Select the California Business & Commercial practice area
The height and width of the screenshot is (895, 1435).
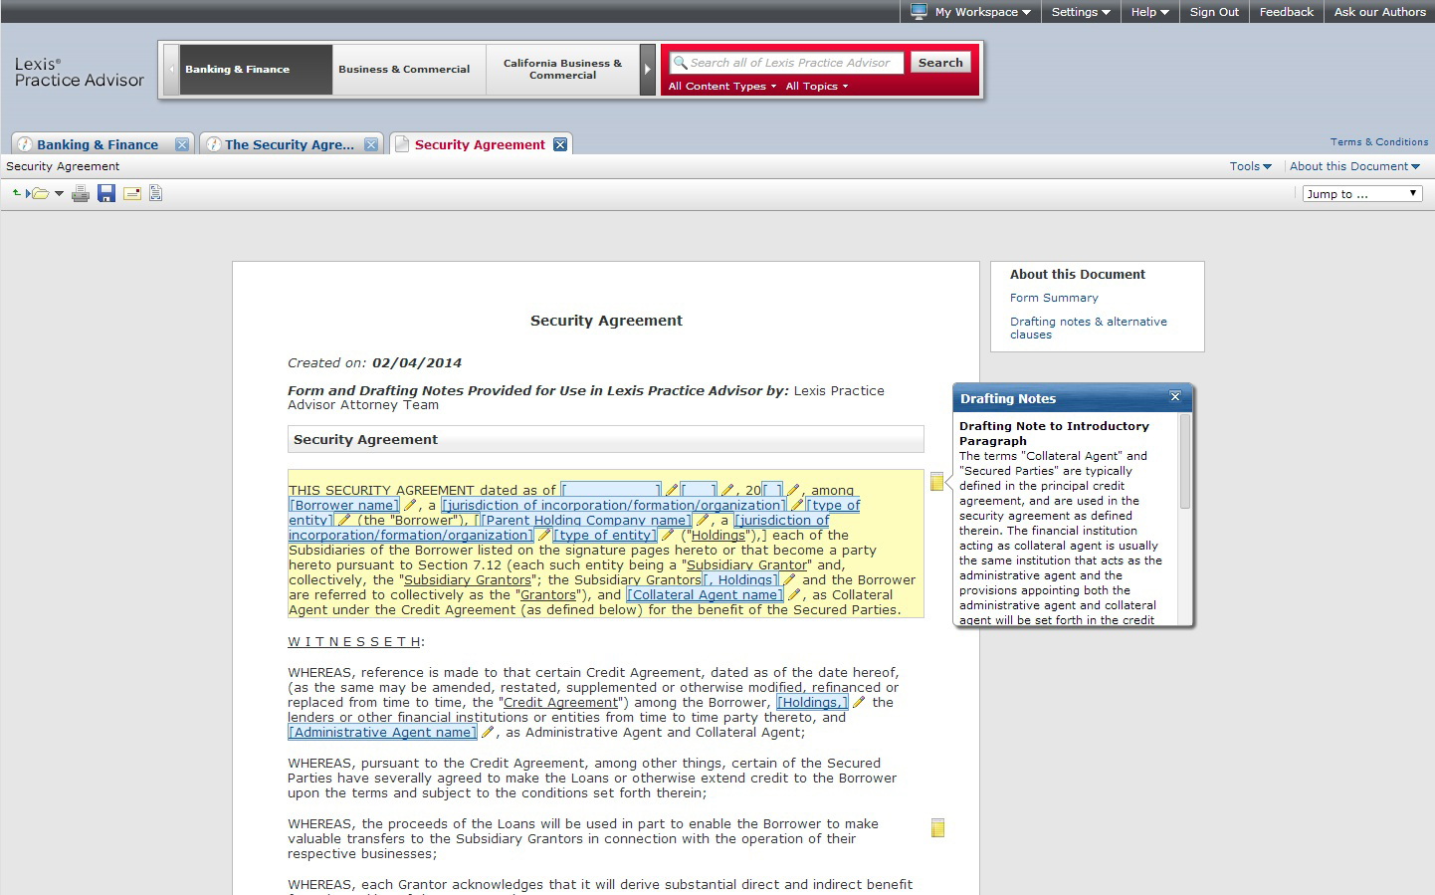(562, 70)
